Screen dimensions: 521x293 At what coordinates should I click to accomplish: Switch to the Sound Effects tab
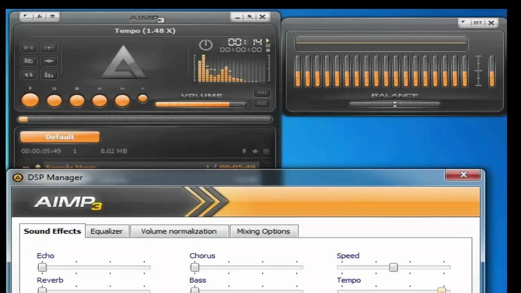tap(52, 231)
